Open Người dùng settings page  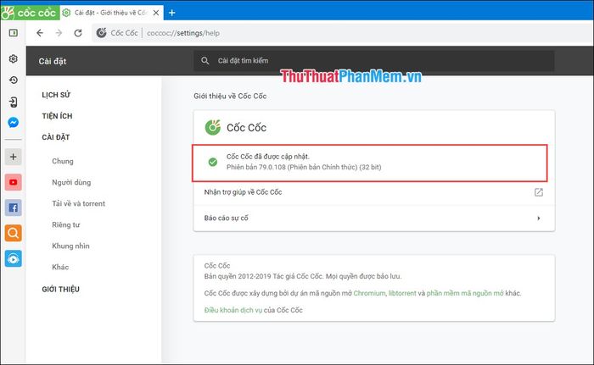point(71,182)
